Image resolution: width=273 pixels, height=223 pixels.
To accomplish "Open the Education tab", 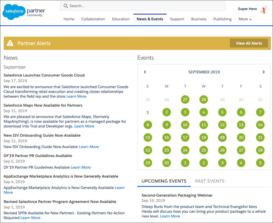I will click(x=121, y=19).
